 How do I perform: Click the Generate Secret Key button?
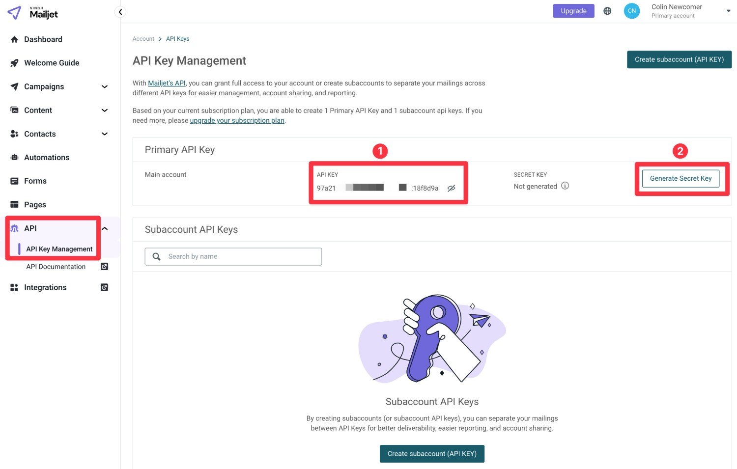click(680, 179)
